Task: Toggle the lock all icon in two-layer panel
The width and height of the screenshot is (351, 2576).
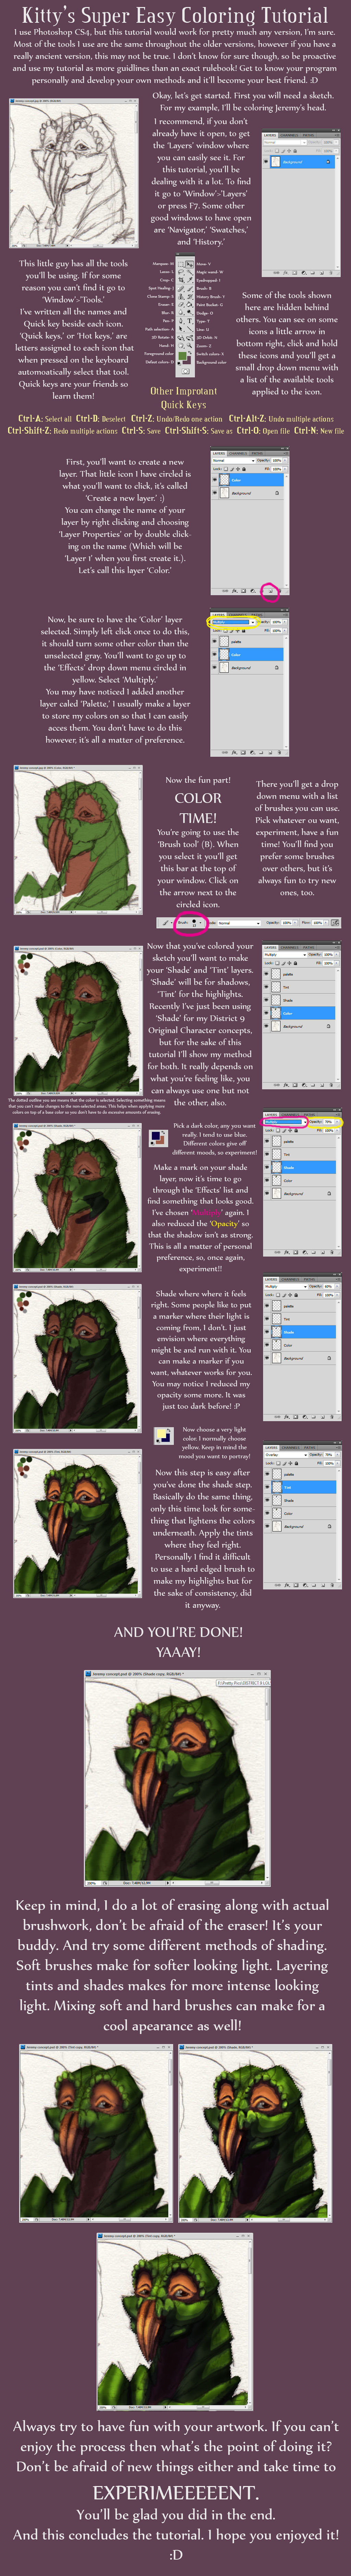Action: 244,469
